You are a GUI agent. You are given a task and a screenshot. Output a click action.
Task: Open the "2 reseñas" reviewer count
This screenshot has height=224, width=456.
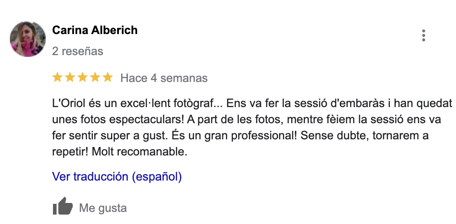coord(78,51)
